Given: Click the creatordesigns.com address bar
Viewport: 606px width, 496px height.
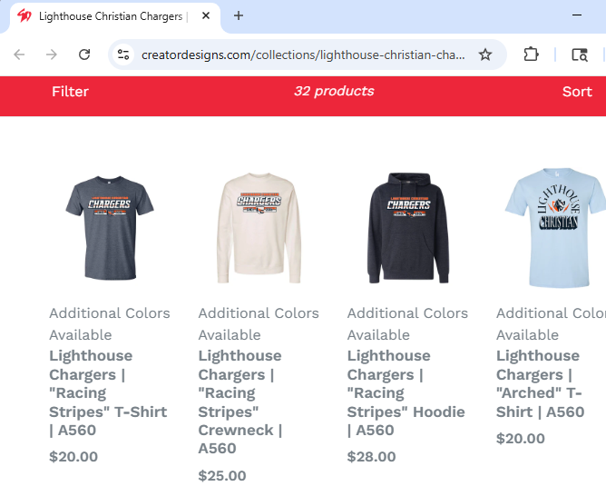Looking at the screenshot, I should 303,55.
